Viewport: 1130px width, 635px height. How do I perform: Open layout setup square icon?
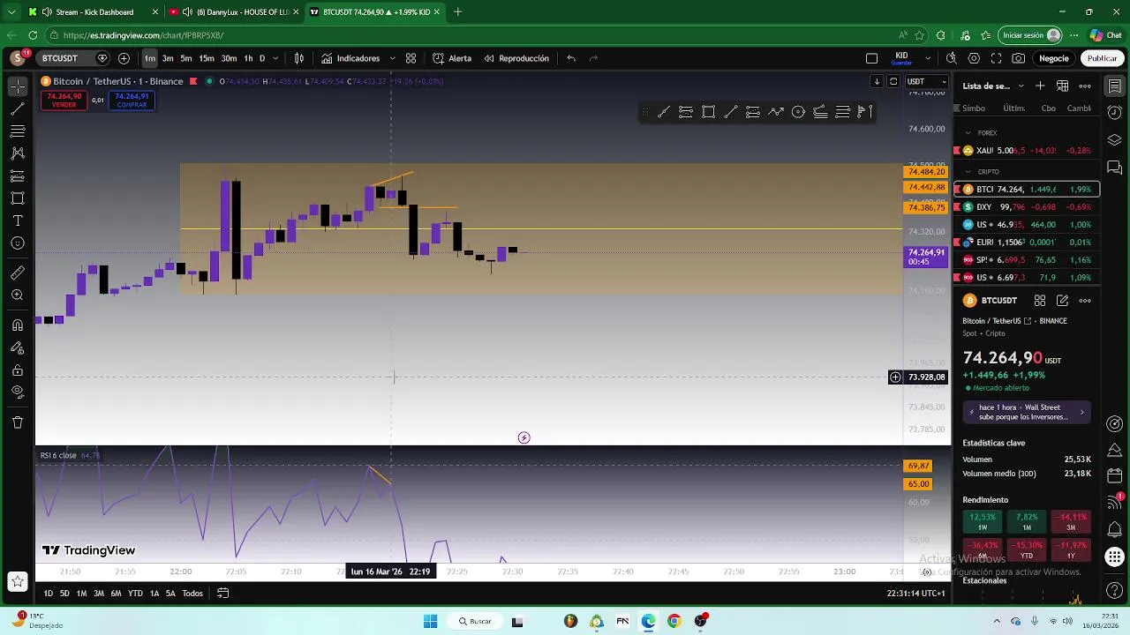point(872,58)
